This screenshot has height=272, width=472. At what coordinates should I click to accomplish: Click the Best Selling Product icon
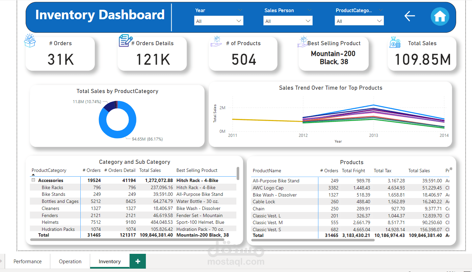tap(303, 41)
